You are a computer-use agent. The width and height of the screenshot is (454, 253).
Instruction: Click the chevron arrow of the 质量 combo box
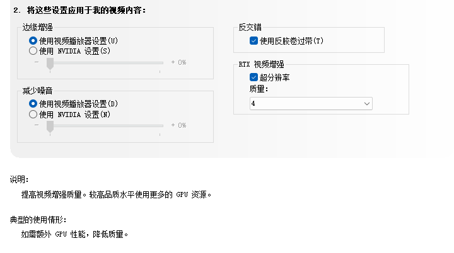367,103
